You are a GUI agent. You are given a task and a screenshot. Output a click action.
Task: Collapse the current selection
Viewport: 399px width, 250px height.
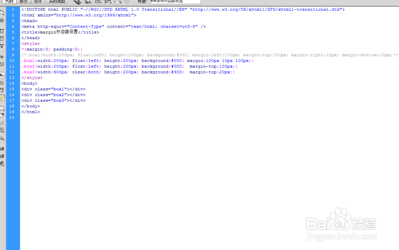pyautogui.click(x=2, y=38)
